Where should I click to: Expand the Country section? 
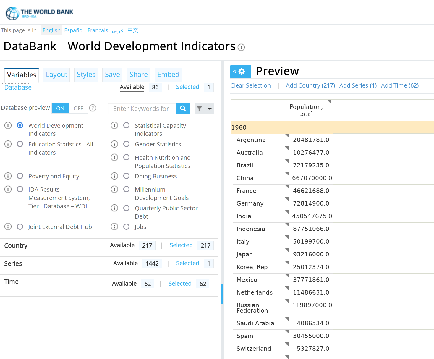pyautogui.click(x=16, y=246)
